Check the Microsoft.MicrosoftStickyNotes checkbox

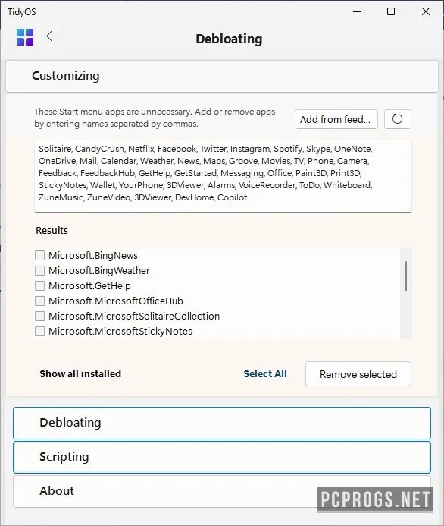coord(40,332)
